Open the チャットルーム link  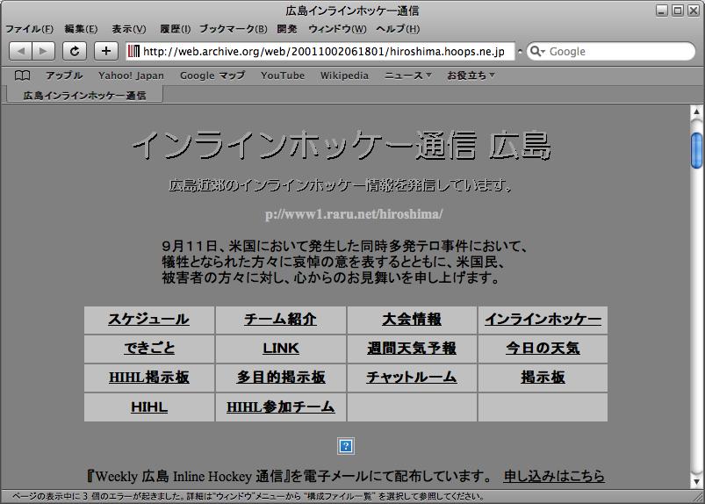pyautogui.click(x=411, y=378)
